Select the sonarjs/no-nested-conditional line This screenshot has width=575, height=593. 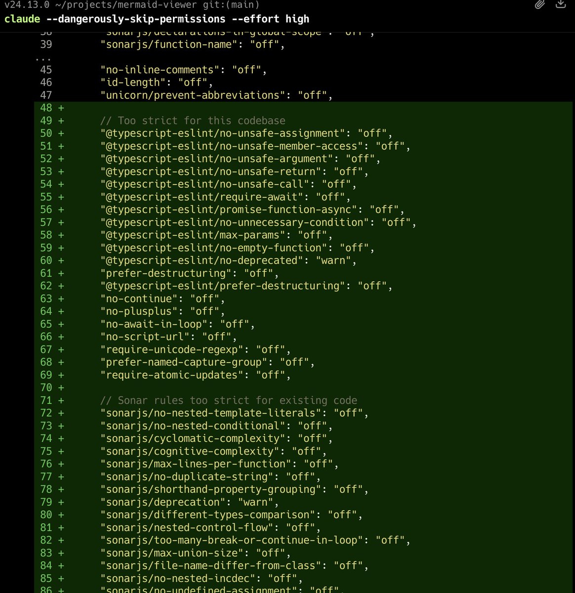(x=216, y=426)
